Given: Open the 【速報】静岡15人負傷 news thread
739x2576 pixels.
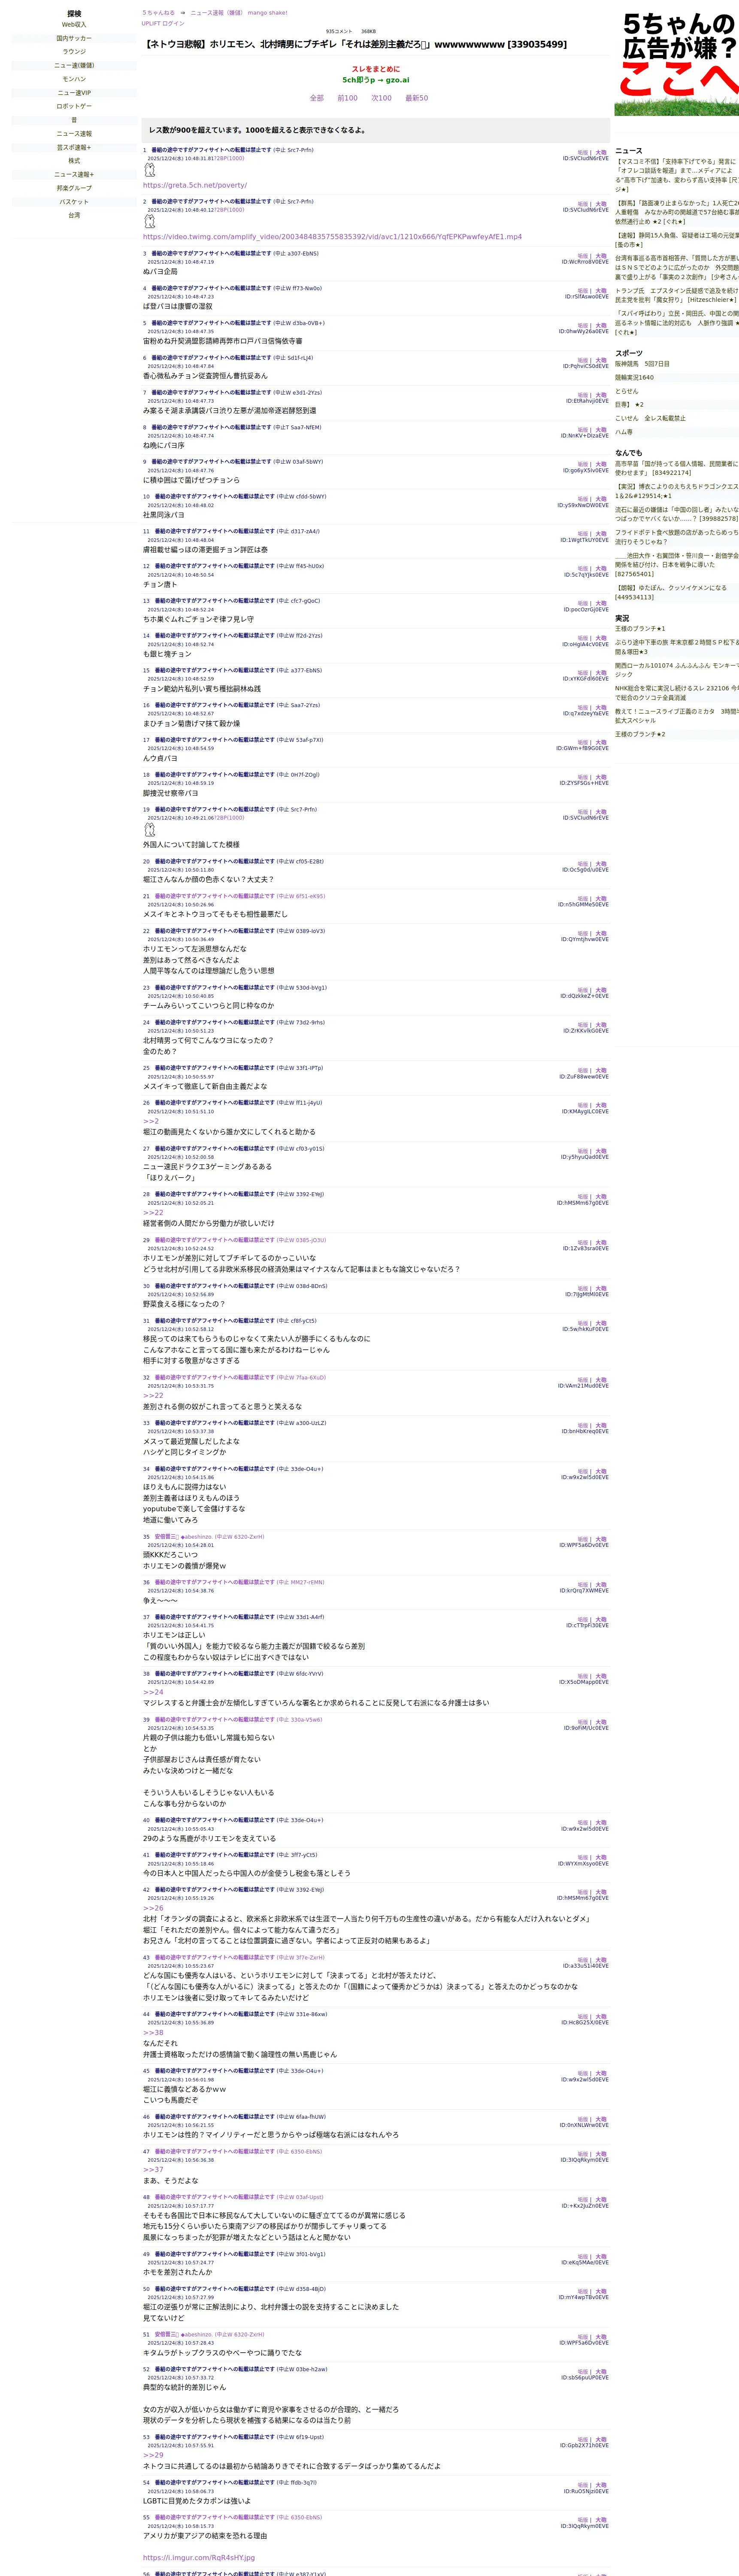Looking at the screenshot, I should (x=677, y=240).
